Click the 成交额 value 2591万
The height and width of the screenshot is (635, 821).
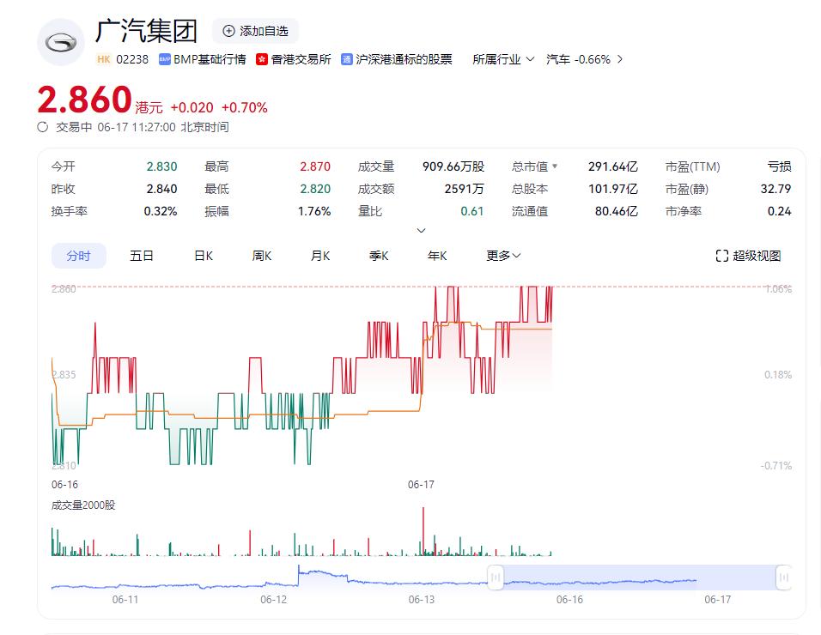point(465,189)
